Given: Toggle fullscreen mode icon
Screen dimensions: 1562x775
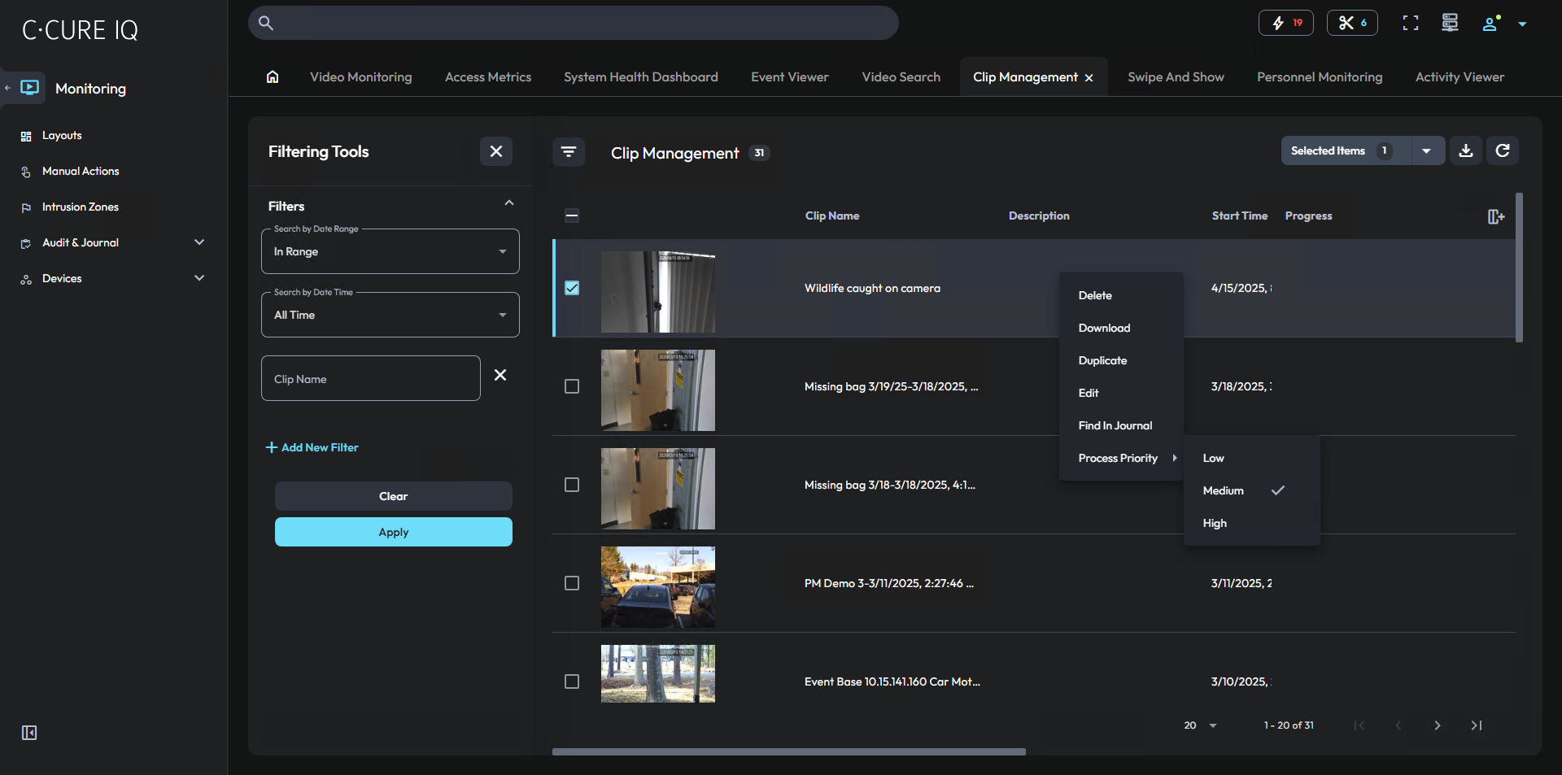Looking at the screenshot, I should tap(1410, 24).
